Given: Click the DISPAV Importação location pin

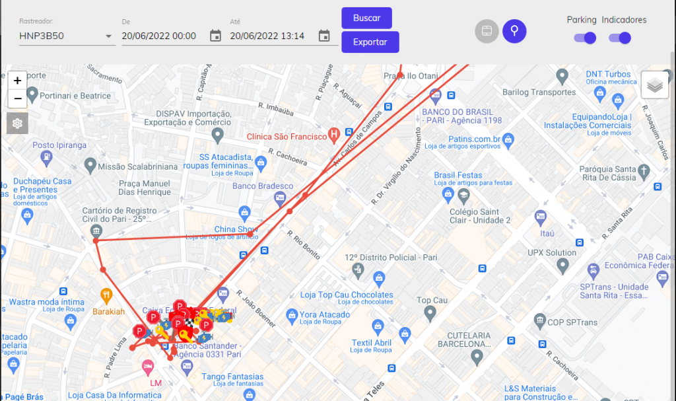Looking at the screenshot, I should [217, 135].
